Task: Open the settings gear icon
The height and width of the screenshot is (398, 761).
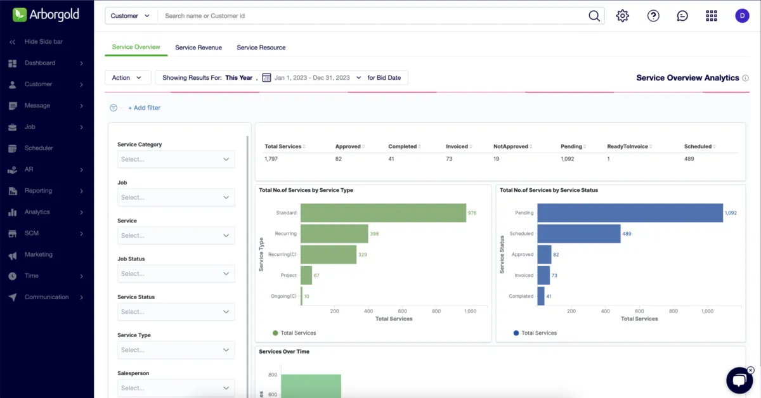Action: coord(623,16)
